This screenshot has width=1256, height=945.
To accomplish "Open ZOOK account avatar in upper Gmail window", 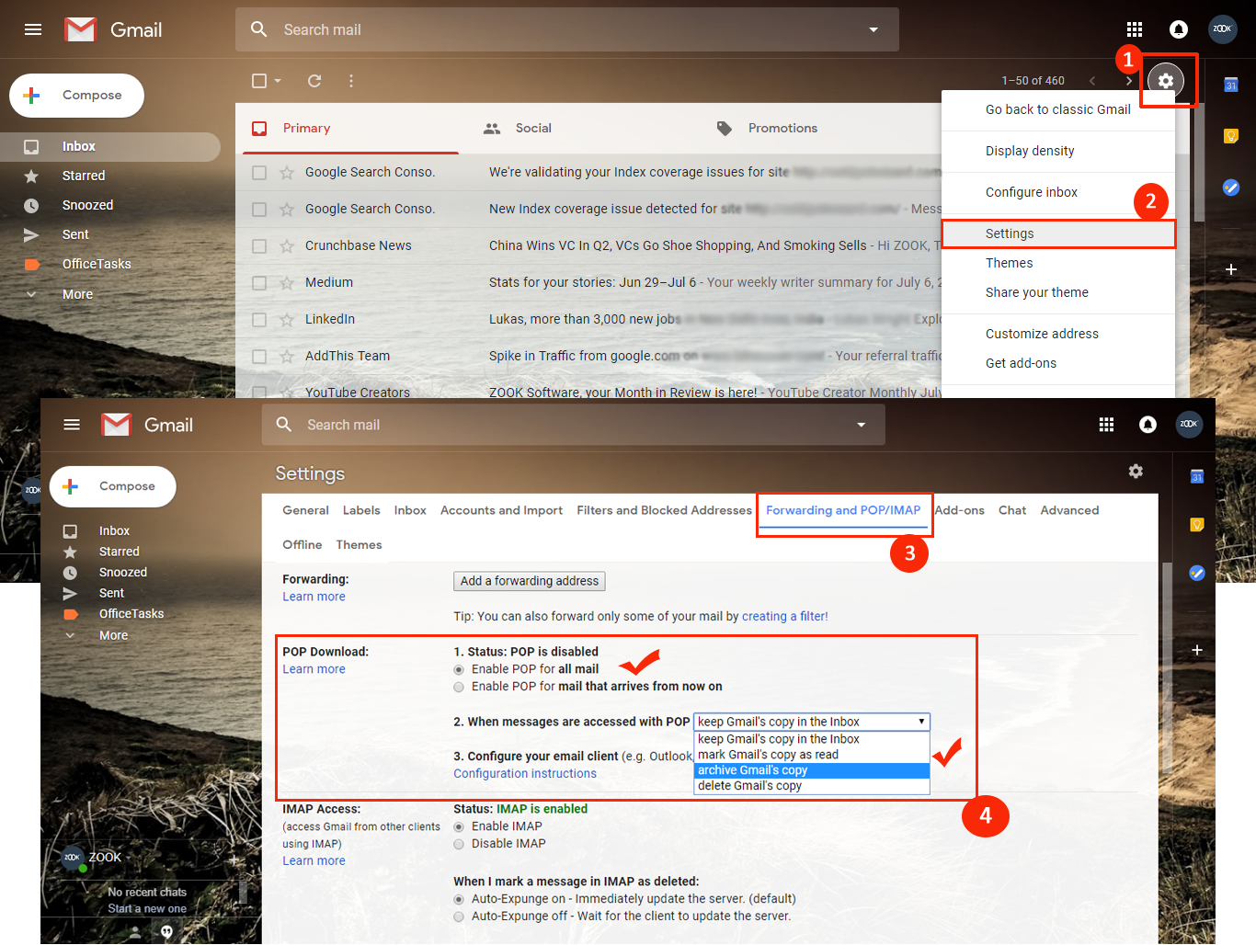I will [1222, 29].
